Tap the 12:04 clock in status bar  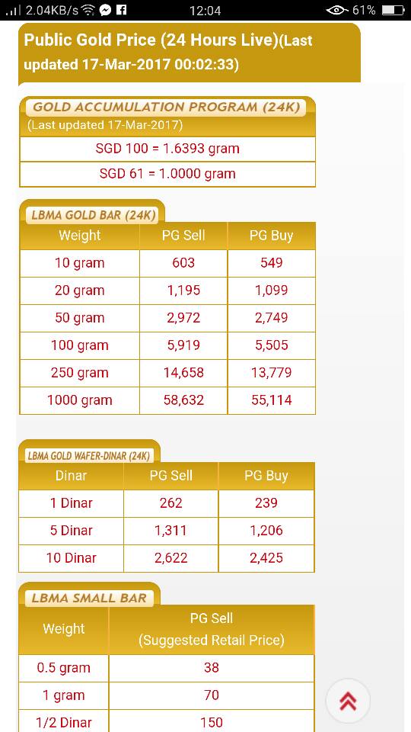(x=205, y=10)
